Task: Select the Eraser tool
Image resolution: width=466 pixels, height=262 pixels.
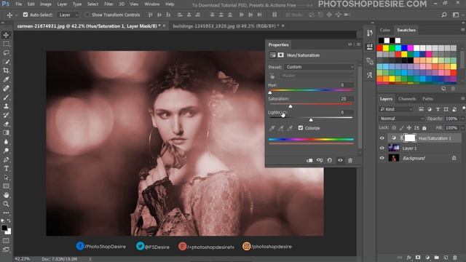Action: pos(6,124)
